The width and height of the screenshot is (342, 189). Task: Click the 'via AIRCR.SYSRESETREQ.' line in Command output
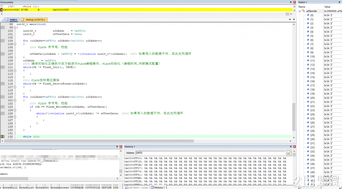point(21,164)
